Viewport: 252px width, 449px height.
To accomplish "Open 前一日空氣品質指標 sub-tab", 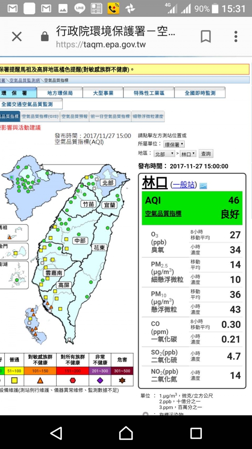I will (x=110, y=117).
